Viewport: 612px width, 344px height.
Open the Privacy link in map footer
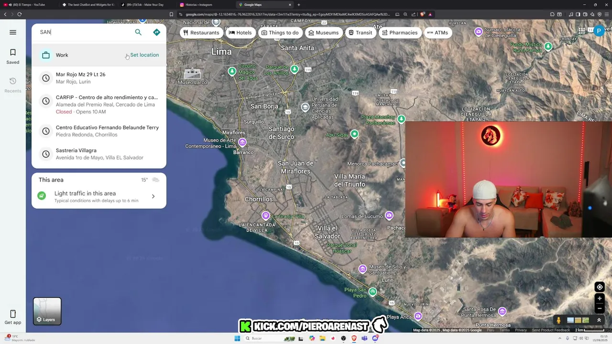pos(521,330)
